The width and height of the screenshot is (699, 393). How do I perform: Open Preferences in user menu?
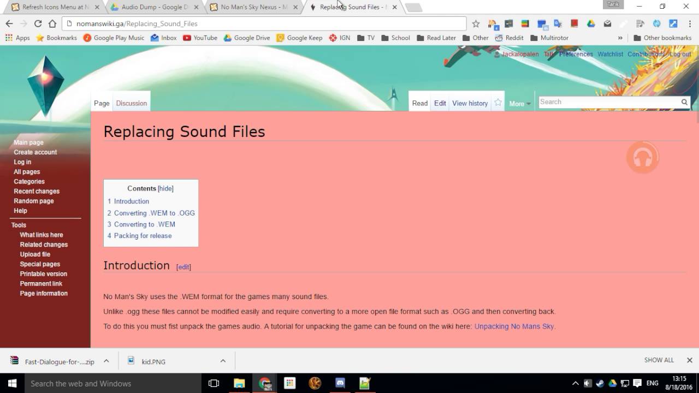pos(576,54)
